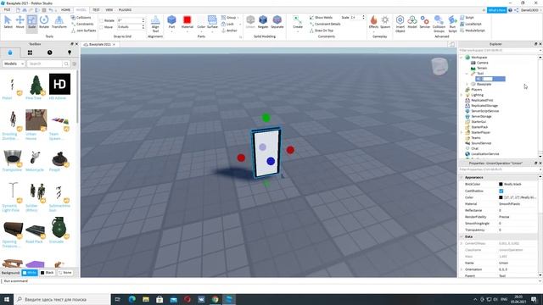Add a Spawn location

(x=385, y=22)
